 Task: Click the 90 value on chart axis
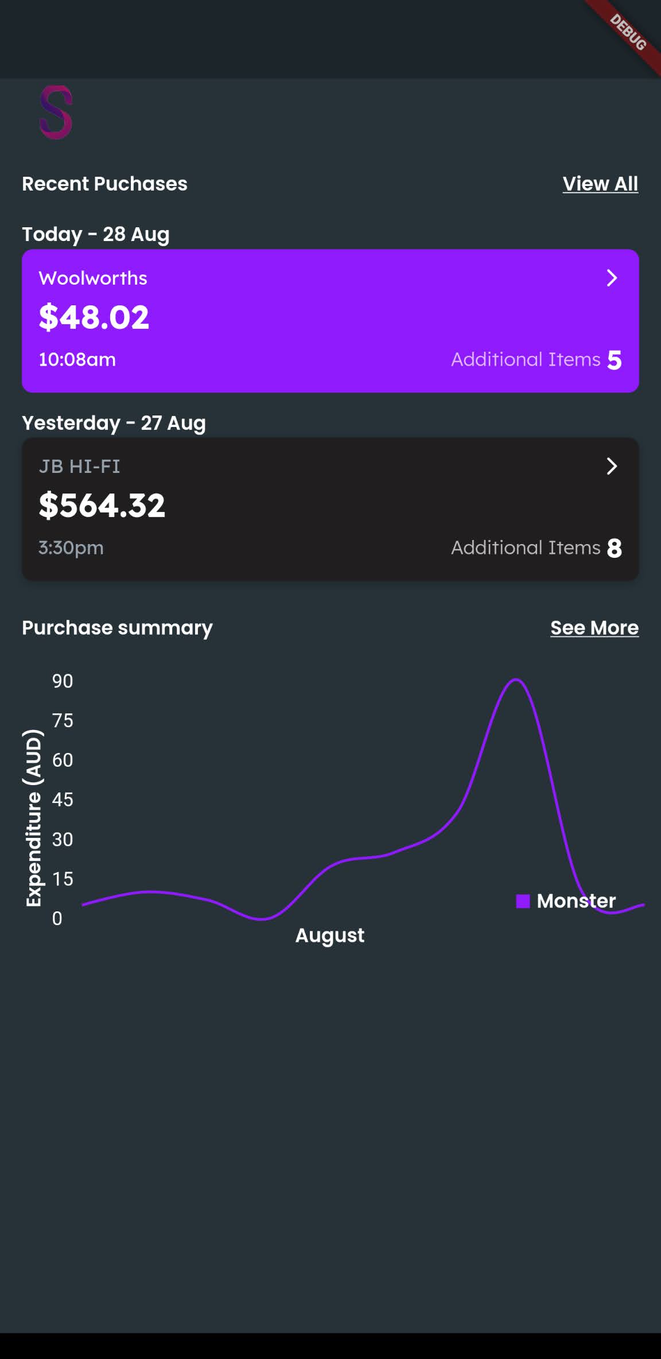tap(63, 681)
